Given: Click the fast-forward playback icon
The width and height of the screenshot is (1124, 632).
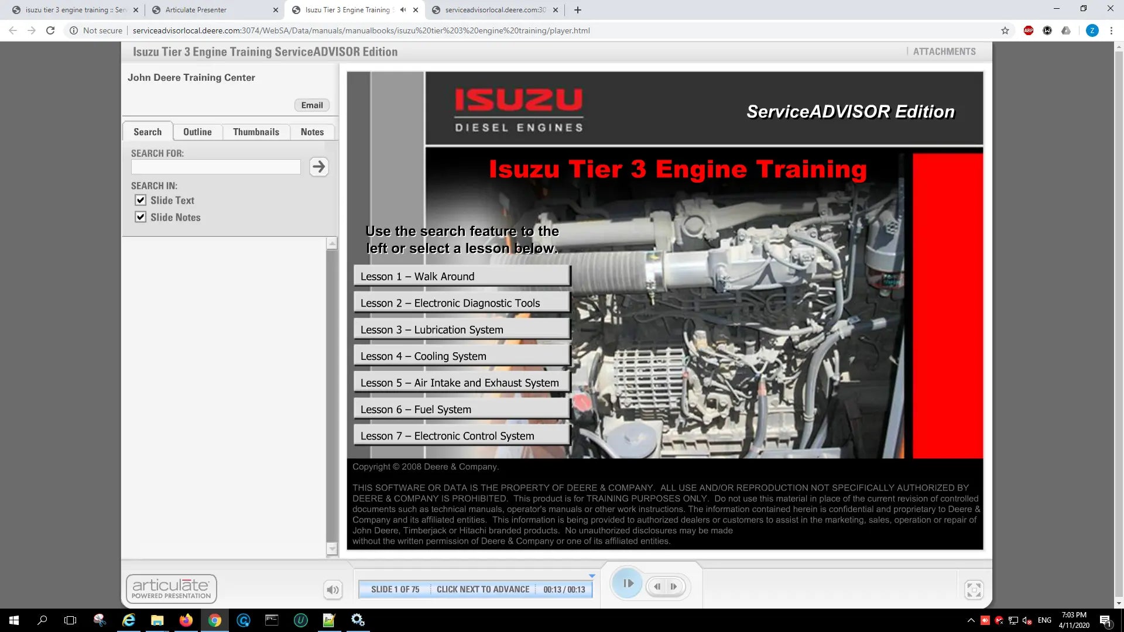Looking at the screenshot, I should (x=674, y=586).
